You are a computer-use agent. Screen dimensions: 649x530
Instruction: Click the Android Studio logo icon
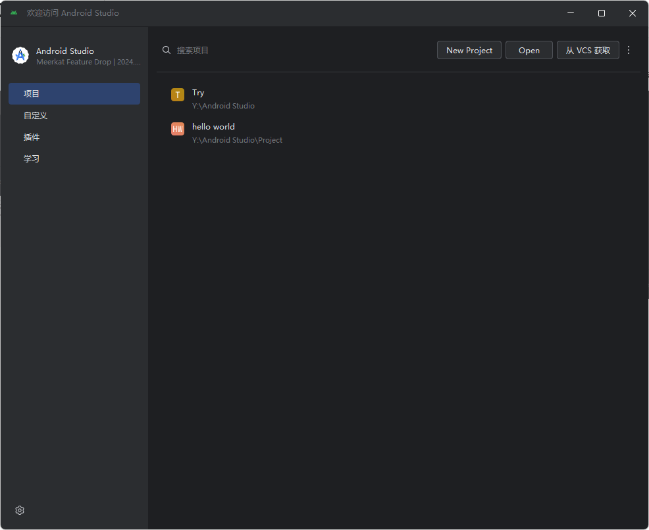coord(20,55)
